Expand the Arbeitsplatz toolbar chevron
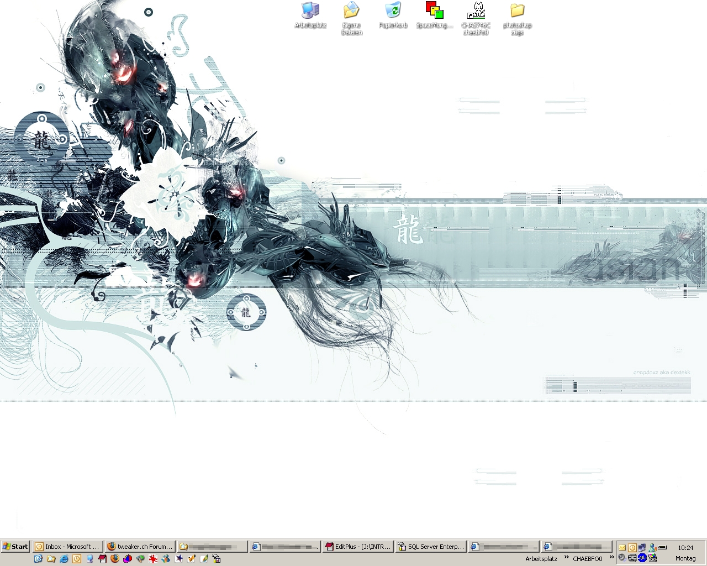Screen dimensions: 707x566 (x=566, y=558)
